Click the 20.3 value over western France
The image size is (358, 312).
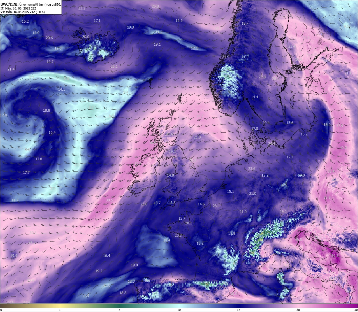tap(178, 235)
